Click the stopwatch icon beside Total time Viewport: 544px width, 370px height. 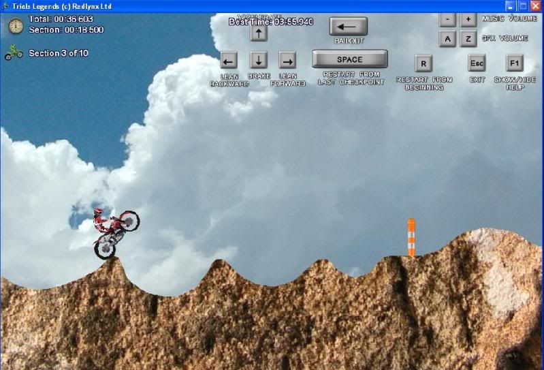(16, 26)
